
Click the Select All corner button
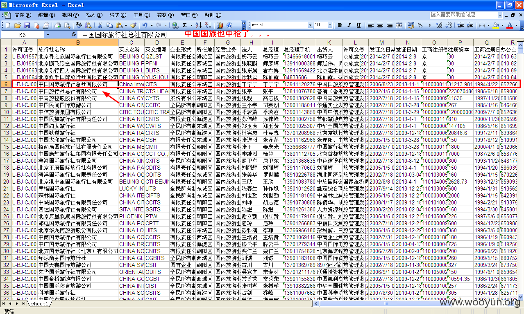pyautogui.click(x=6, y=43)
